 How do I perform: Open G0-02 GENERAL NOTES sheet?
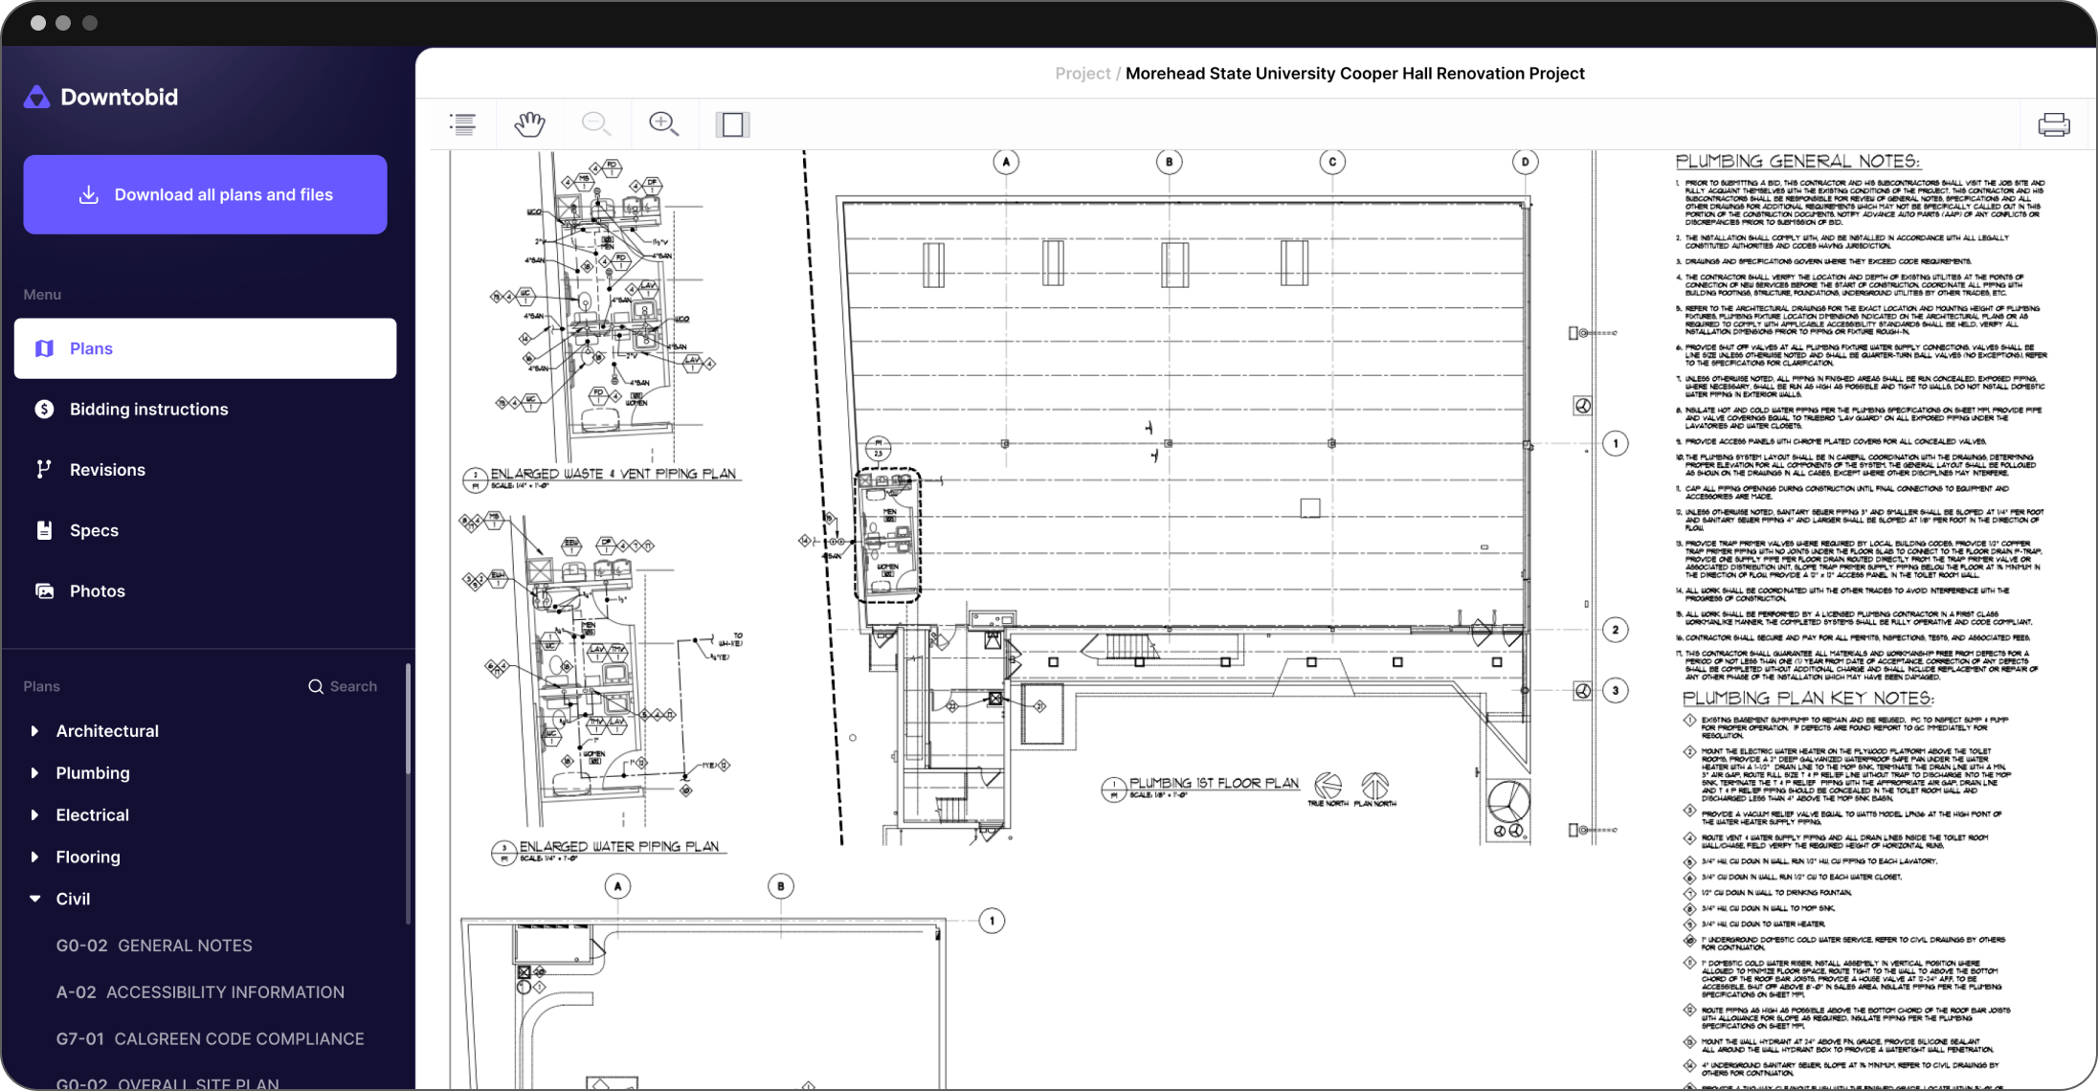154,946
